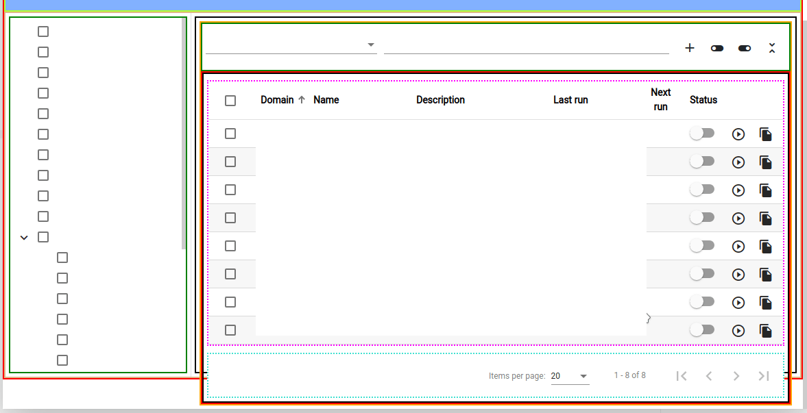Open the dropdown selector in the top toolbar
The image size is (807, 413).
[x=370, y=45]
